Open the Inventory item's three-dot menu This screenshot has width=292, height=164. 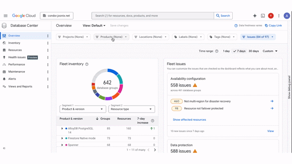(x=47, y=43)
